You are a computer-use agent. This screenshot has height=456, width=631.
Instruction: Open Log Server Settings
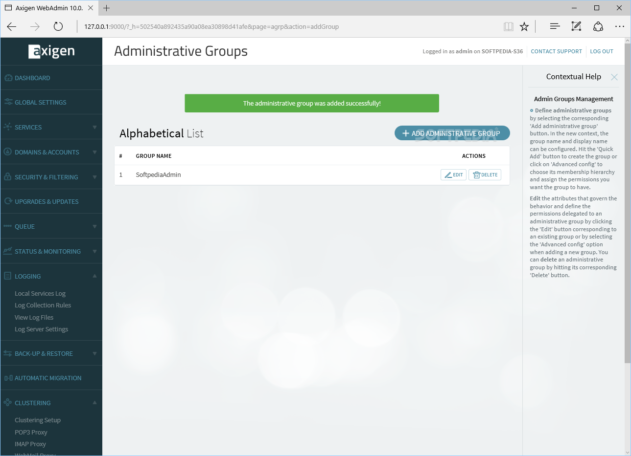point(41,329)
